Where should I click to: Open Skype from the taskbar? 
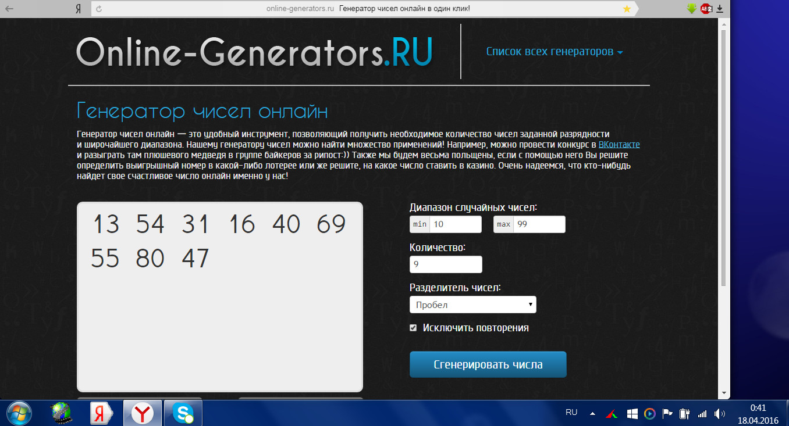[183, 413]
